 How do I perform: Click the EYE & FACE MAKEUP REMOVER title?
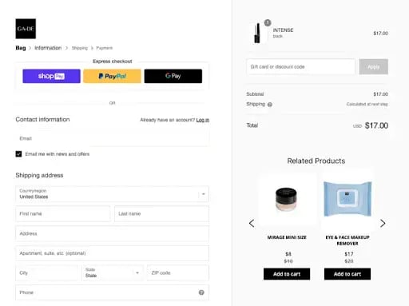pyautogui.click(x=347, y=240)
